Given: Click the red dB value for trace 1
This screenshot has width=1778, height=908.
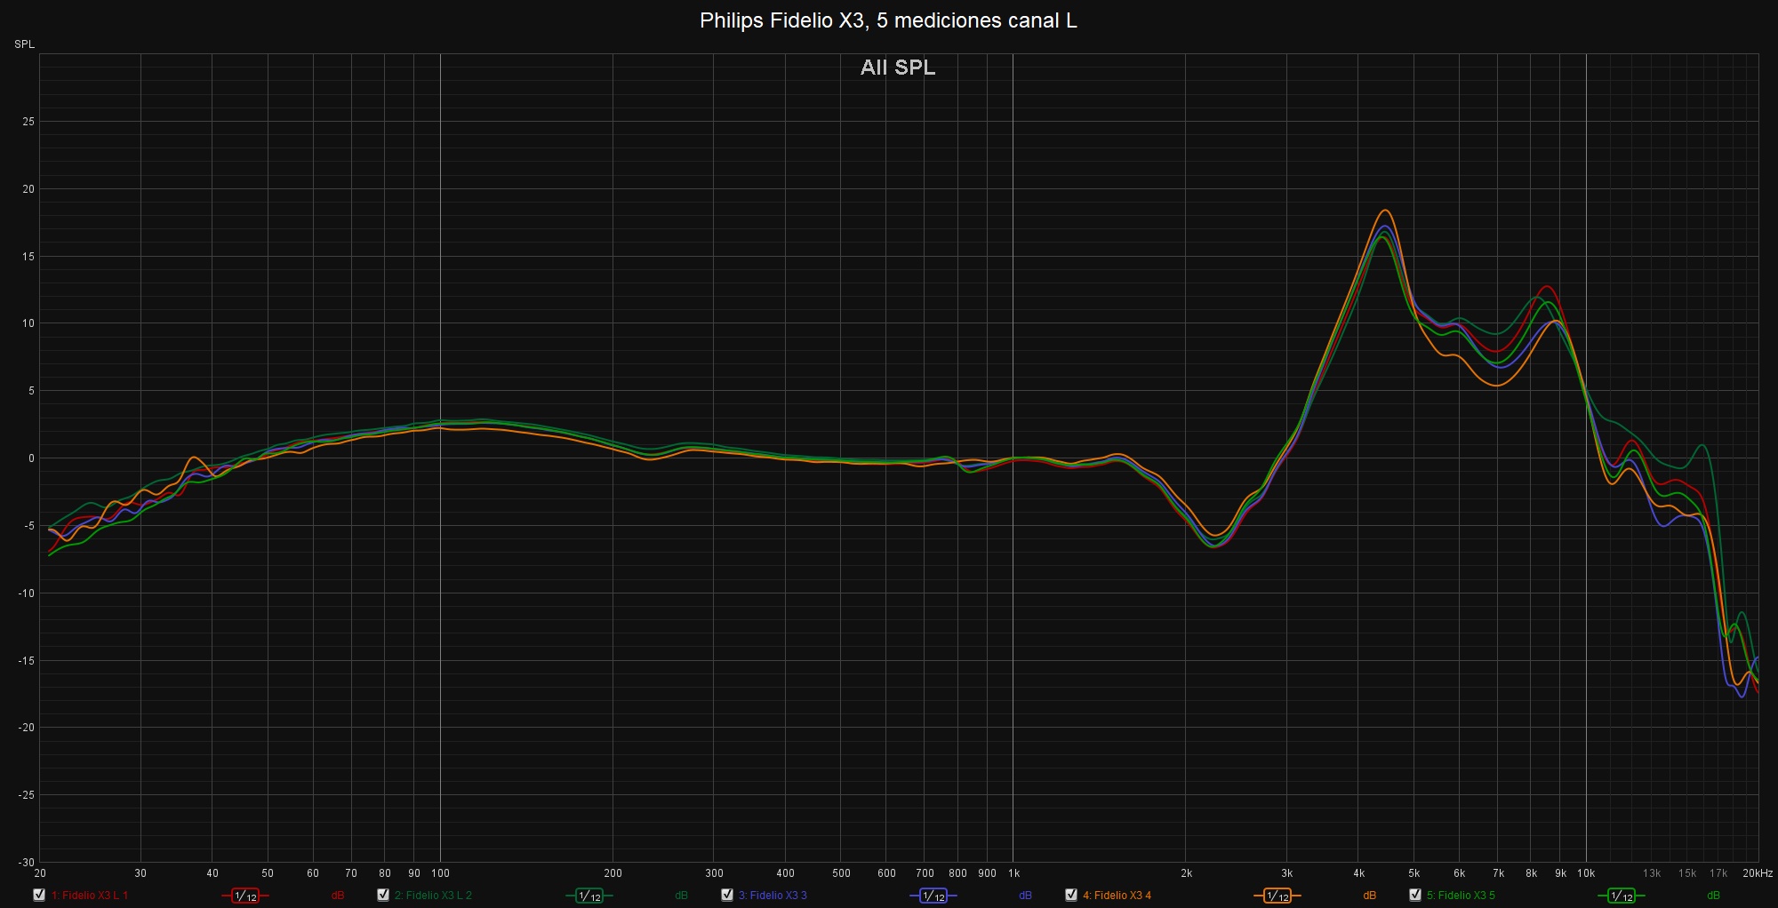Looking at the screenshot, I should point(338,896).
